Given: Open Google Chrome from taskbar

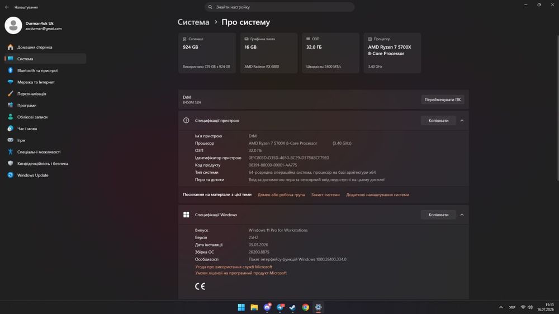Looking at the screenshot, I should click(306, 307).
